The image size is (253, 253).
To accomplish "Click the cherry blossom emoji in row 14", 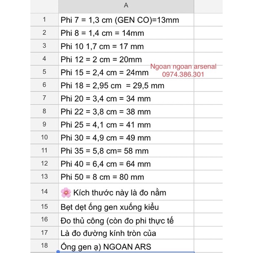I will point(66,192).
